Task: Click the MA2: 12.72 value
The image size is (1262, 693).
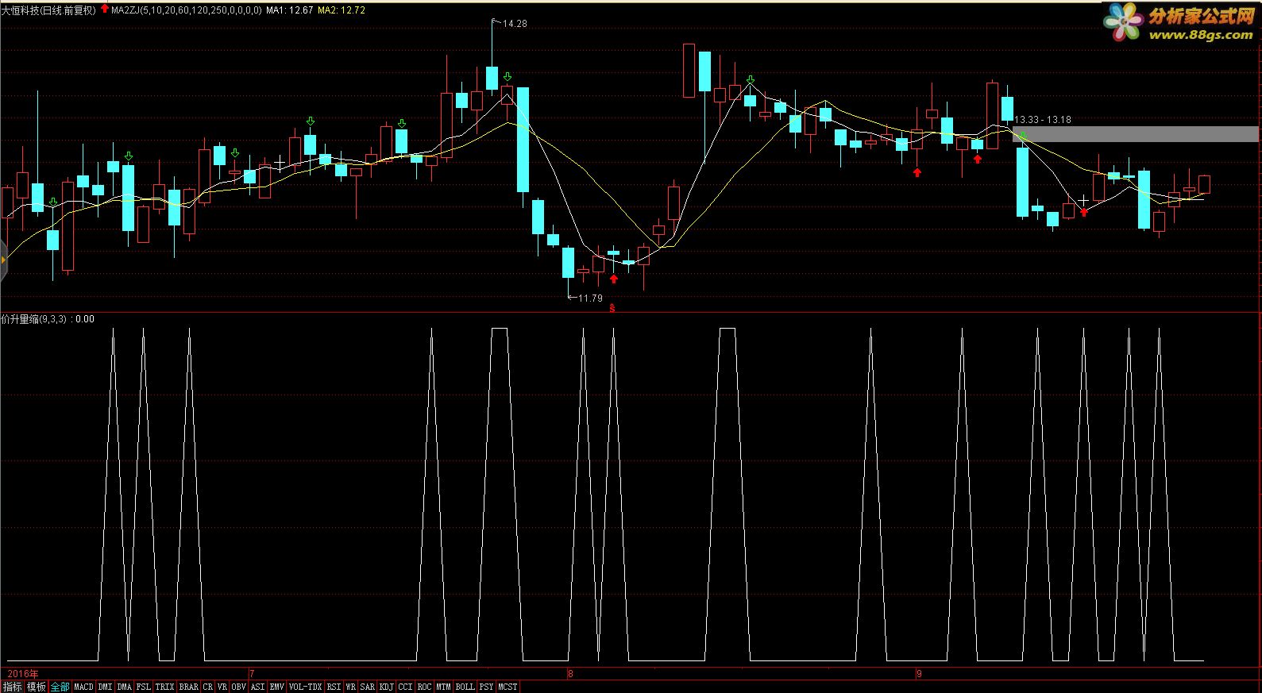Action: (342, 10)
